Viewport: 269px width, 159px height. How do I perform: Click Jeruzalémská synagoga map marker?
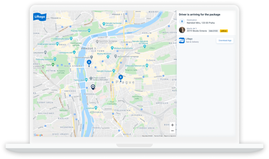[115, 56]
